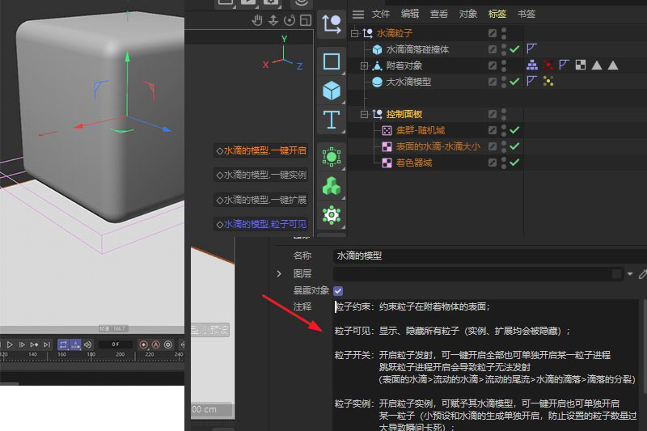Screen dimensions: 647x431
Task: Click the 水滴的模型.一键扩展 HUD button
Action: click(x=261, y=200)
